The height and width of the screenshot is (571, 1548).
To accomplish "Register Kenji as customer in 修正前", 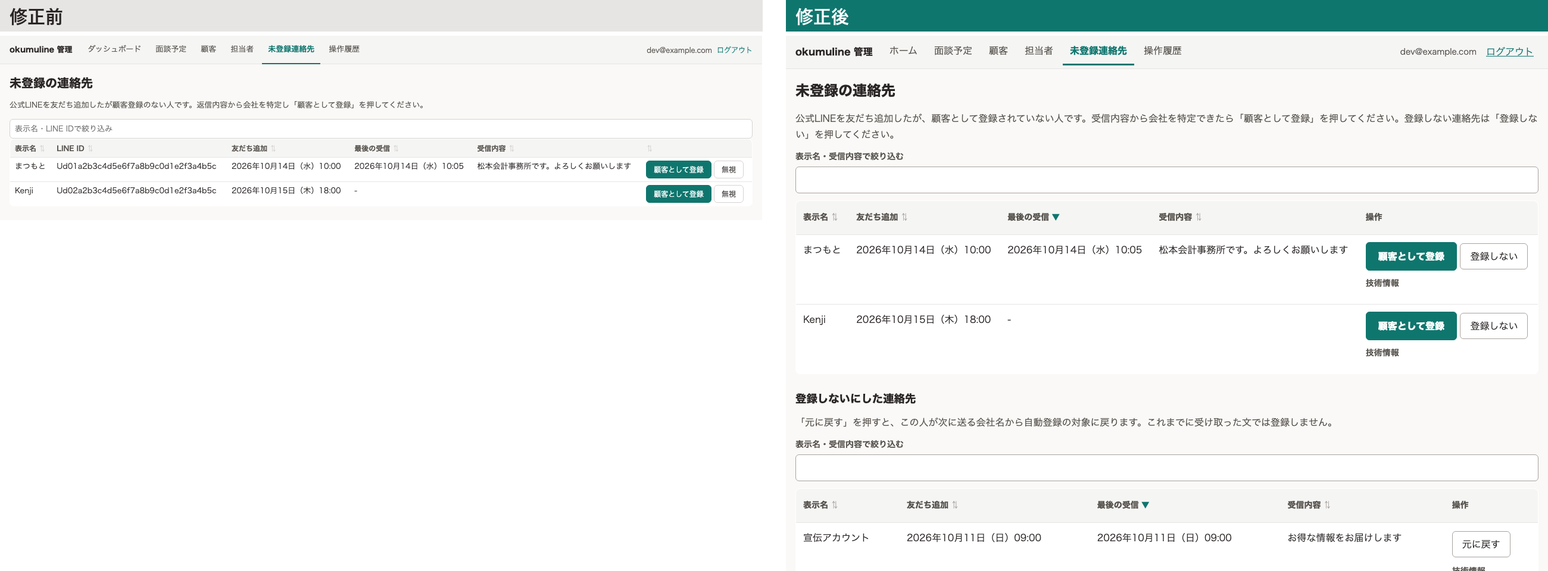I will click(679, 194).
